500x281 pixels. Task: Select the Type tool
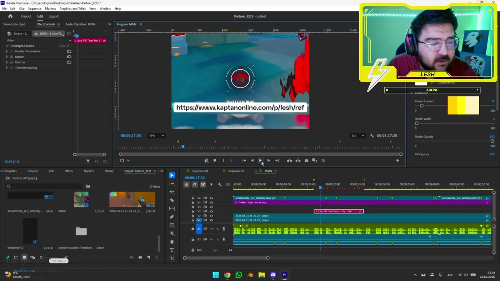172,250
